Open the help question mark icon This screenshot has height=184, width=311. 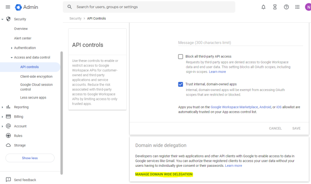(286, 7)
